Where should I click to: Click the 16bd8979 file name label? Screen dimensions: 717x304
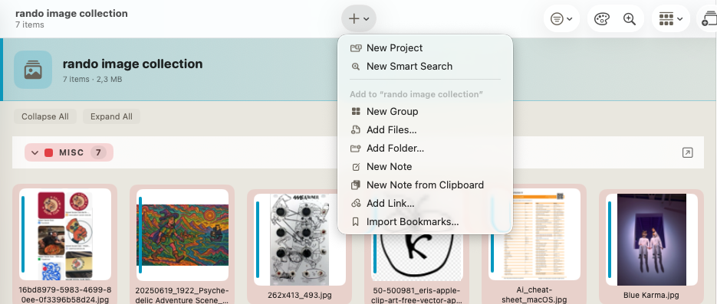[65, 295]
